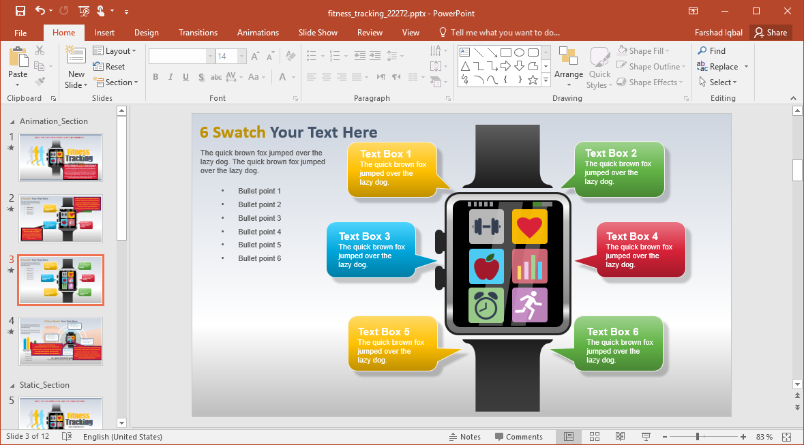The height and width of the screenshot is (445, 804).
Task: Open the Transitions ribbon tab
Action: (x=198, y=33)
